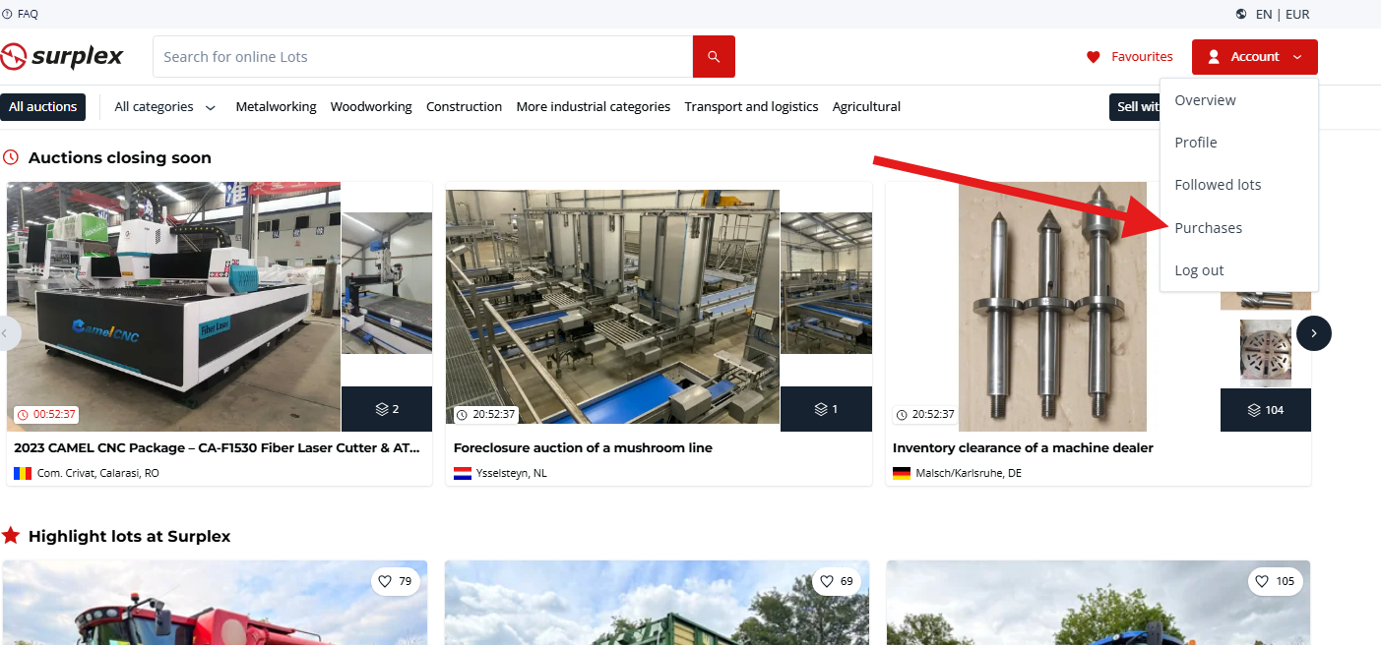
Task: Collapse the Account dropdown menu
Action: [1254, 57]
